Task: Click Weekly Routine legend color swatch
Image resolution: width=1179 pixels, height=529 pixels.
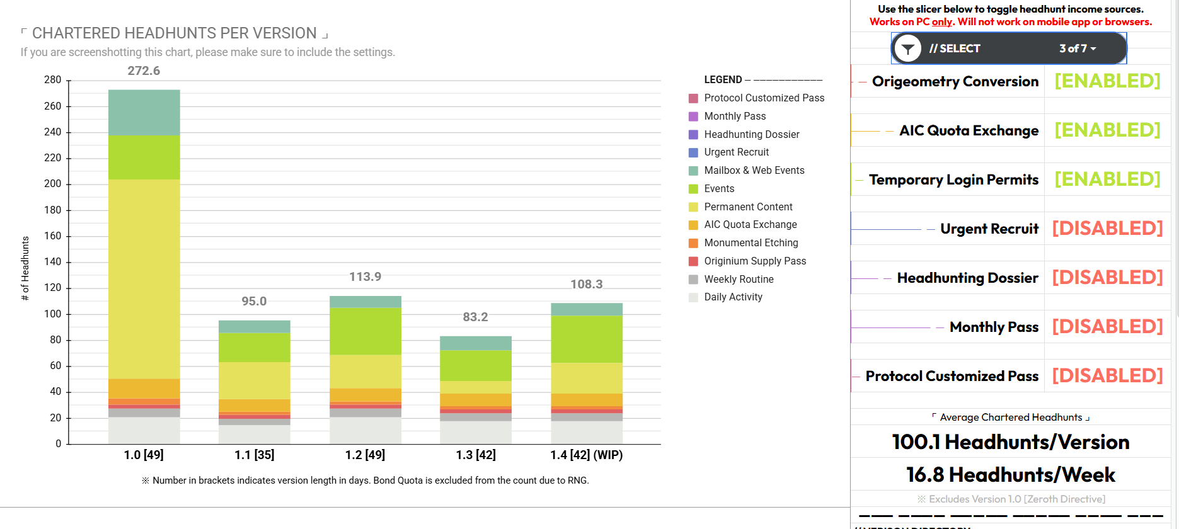Action: [x=693, y=280]
